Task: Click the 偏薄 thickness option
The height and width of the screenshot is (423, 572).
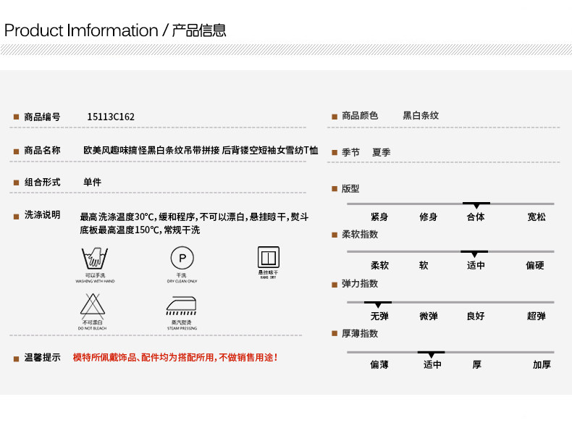Action: [x=379, y=364]
